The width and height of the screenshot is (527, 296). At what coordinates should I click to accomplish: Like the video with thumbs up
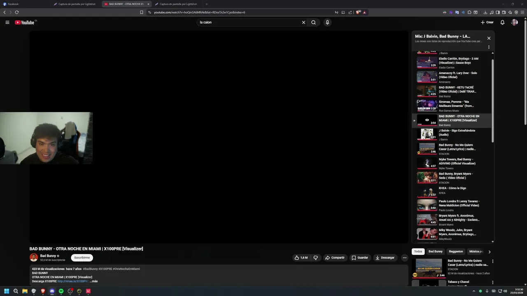pyautogui.click(x=301, y=258)
